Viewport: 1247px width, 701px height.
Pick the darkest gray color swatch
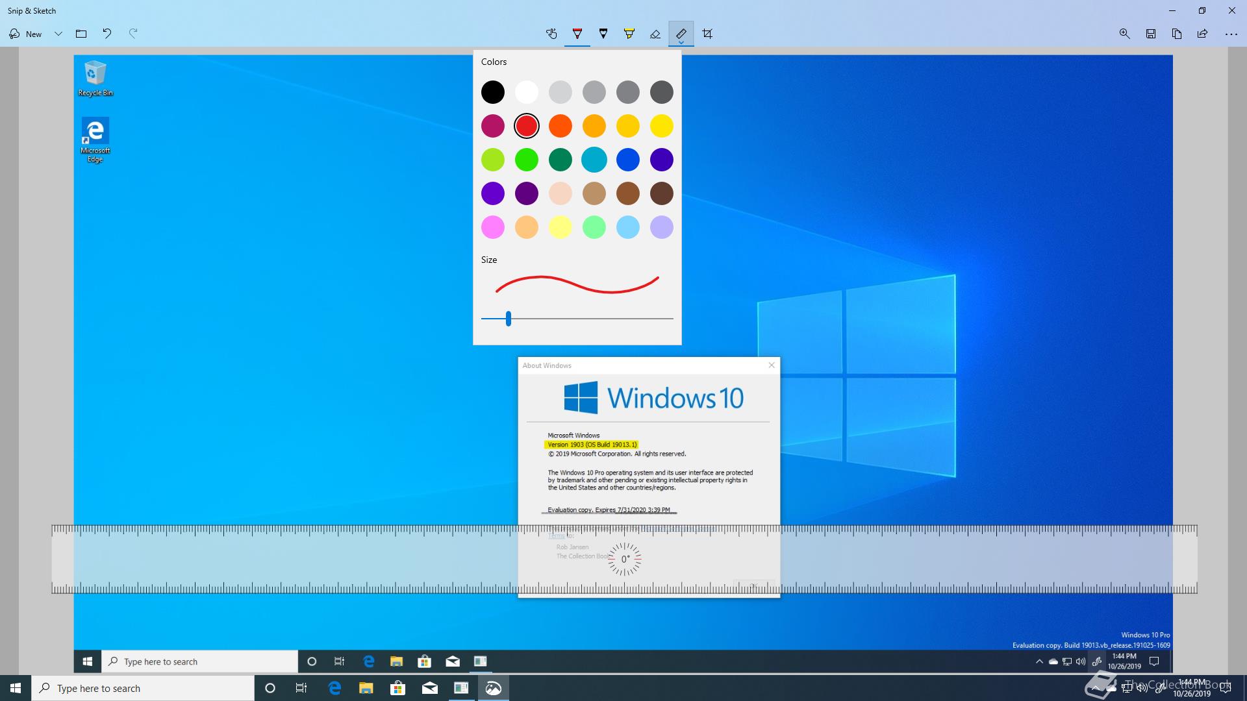point(662,92)
